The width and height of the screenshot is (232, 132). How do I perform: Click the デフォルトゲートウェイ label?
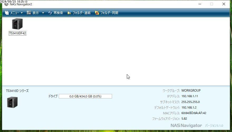[x=167, y=107]
